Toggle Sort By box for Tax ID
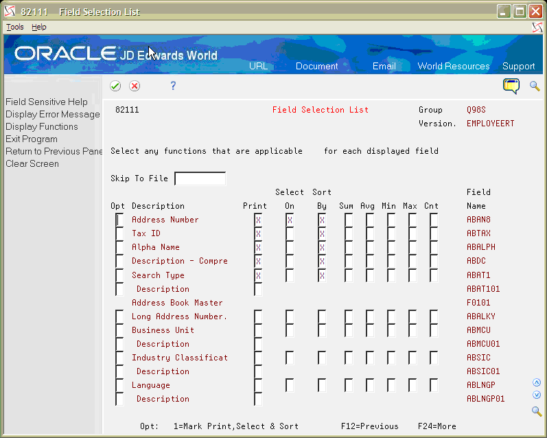The height and width of the screenshot is (438, 547). click(322, 233)
